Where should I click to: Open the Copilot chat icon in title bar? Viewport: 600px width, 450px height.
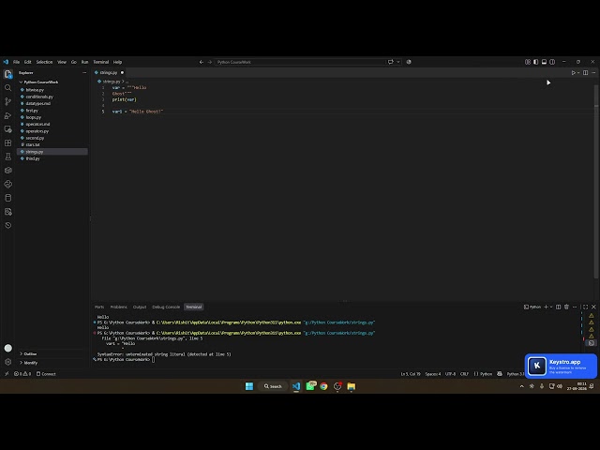390,62
